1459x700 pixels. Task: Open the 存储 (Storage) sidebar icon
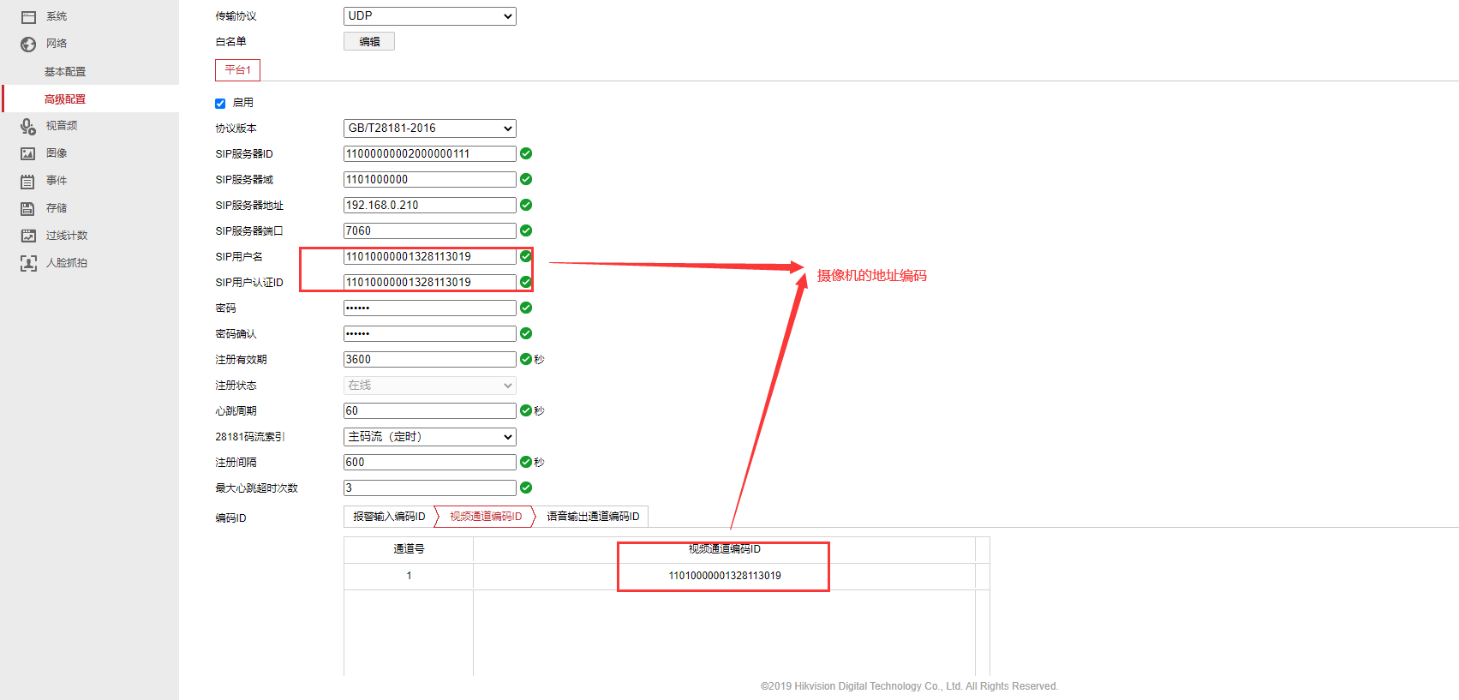tap(28, 208)
